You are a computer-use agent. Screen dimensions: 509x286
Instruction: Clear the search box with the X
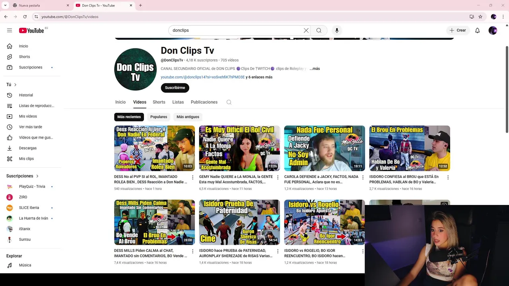coord(306,30)
